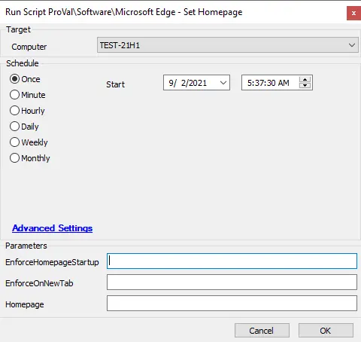Select the TEST-21H1 computer combo box
This screenshot has height=342, width=361.
pos(228,45)
